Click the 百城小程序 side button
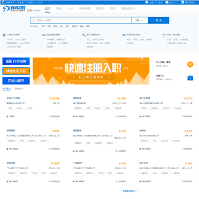Image resolution: width=199 pixels, height=199 pixels. 16,81
